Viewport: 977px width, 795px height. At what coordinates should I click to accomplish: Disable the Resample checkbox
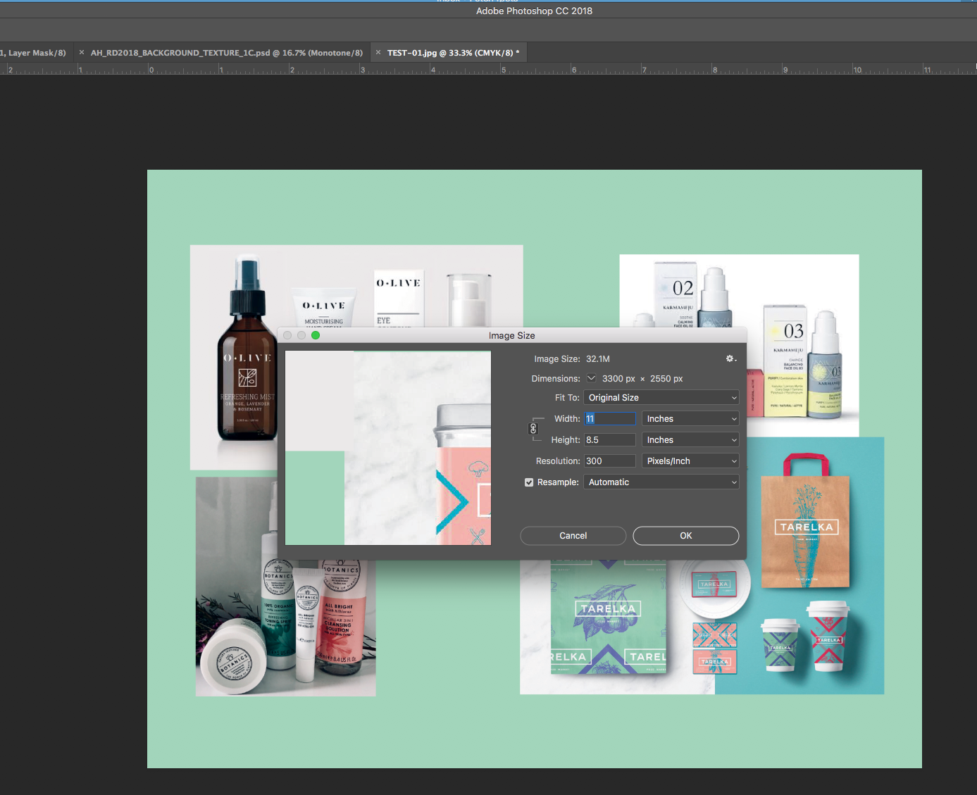pyautogui.click(x=528, y=482)
